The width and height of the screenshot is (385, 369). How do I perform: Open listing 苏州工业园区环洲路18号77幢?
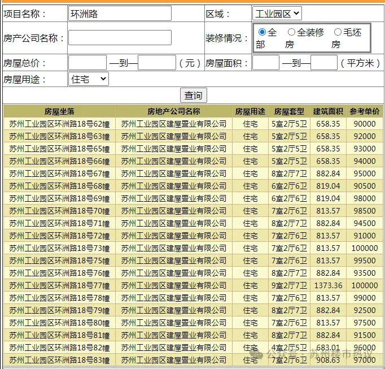(x=59, y=285)
